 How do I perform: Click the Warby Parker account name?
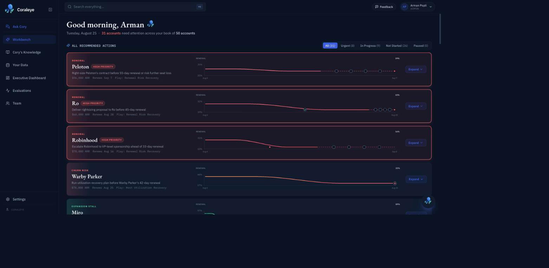(x=87, y=176)
